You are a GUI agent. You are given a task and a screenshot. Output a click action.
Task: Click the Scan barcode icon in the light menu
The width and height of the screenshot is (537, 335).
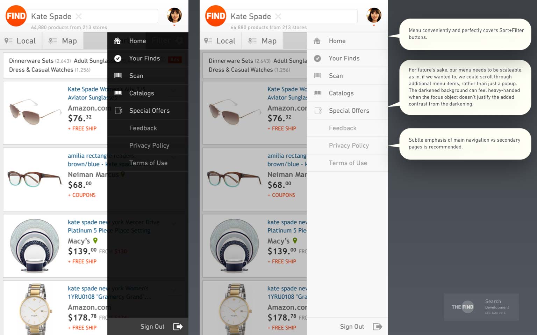point(317,75)
